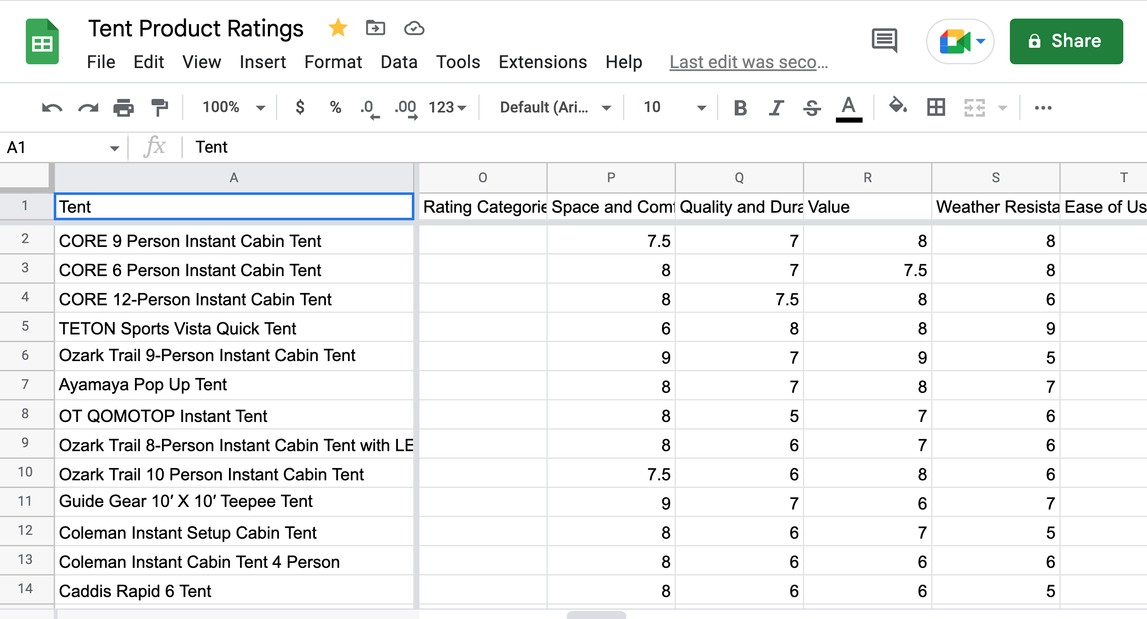Apply currency format using the dollar icon
Viewport: 1147px width, 619px height.
[300, 107]
